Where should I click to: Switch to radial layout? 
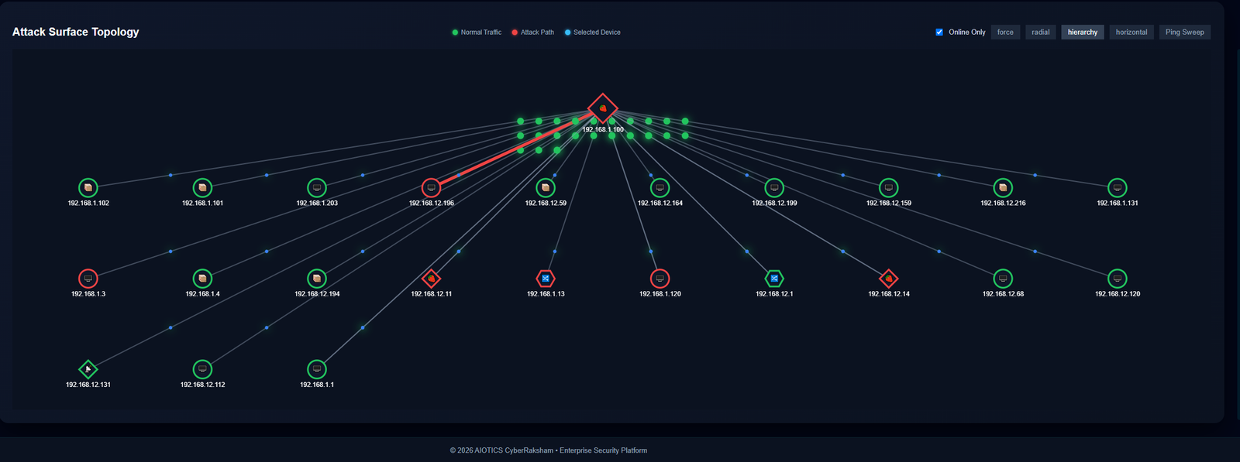point(1041,32)
